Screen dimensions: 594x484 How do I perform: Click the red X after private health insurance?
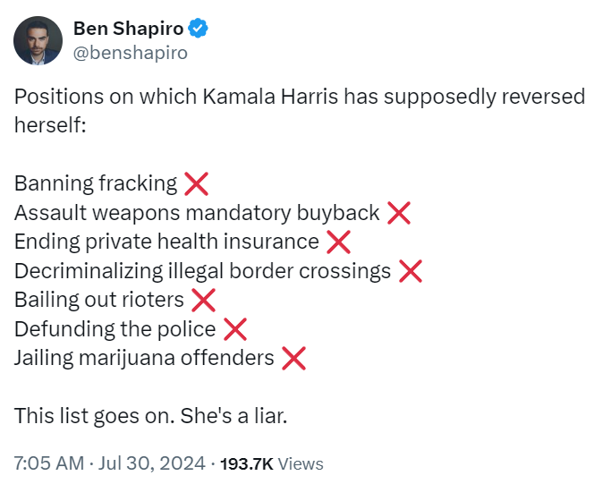(338, 242)
